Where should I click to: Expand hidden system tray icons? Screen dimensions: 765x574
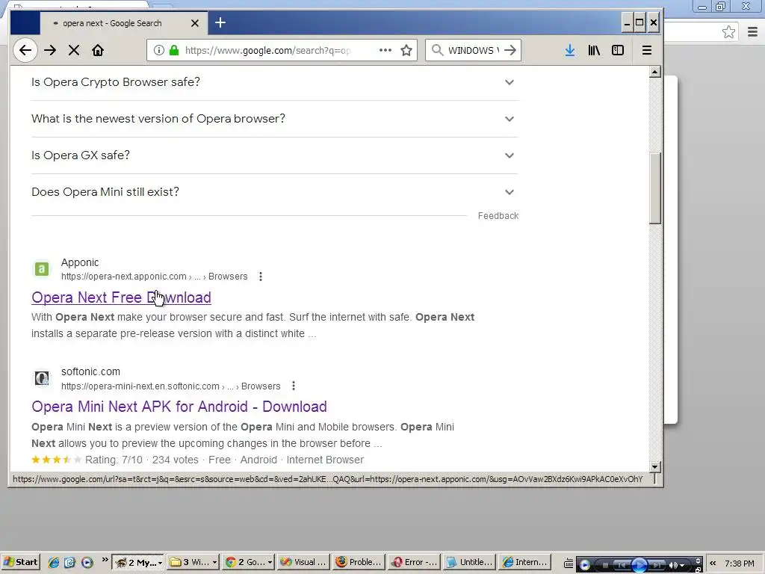[x=713, y=563]
